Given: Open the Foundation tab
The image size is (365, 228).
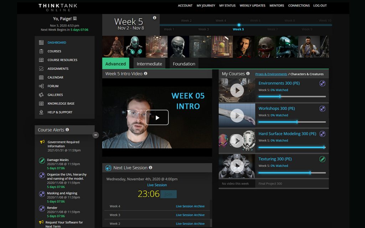Looking at the screenshot, I should pyautogui.click(x=184, y=64).
